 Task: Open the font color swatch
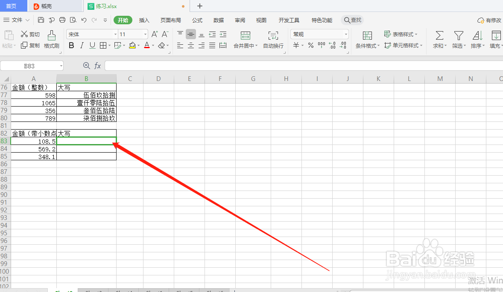[x=147, y=46]
